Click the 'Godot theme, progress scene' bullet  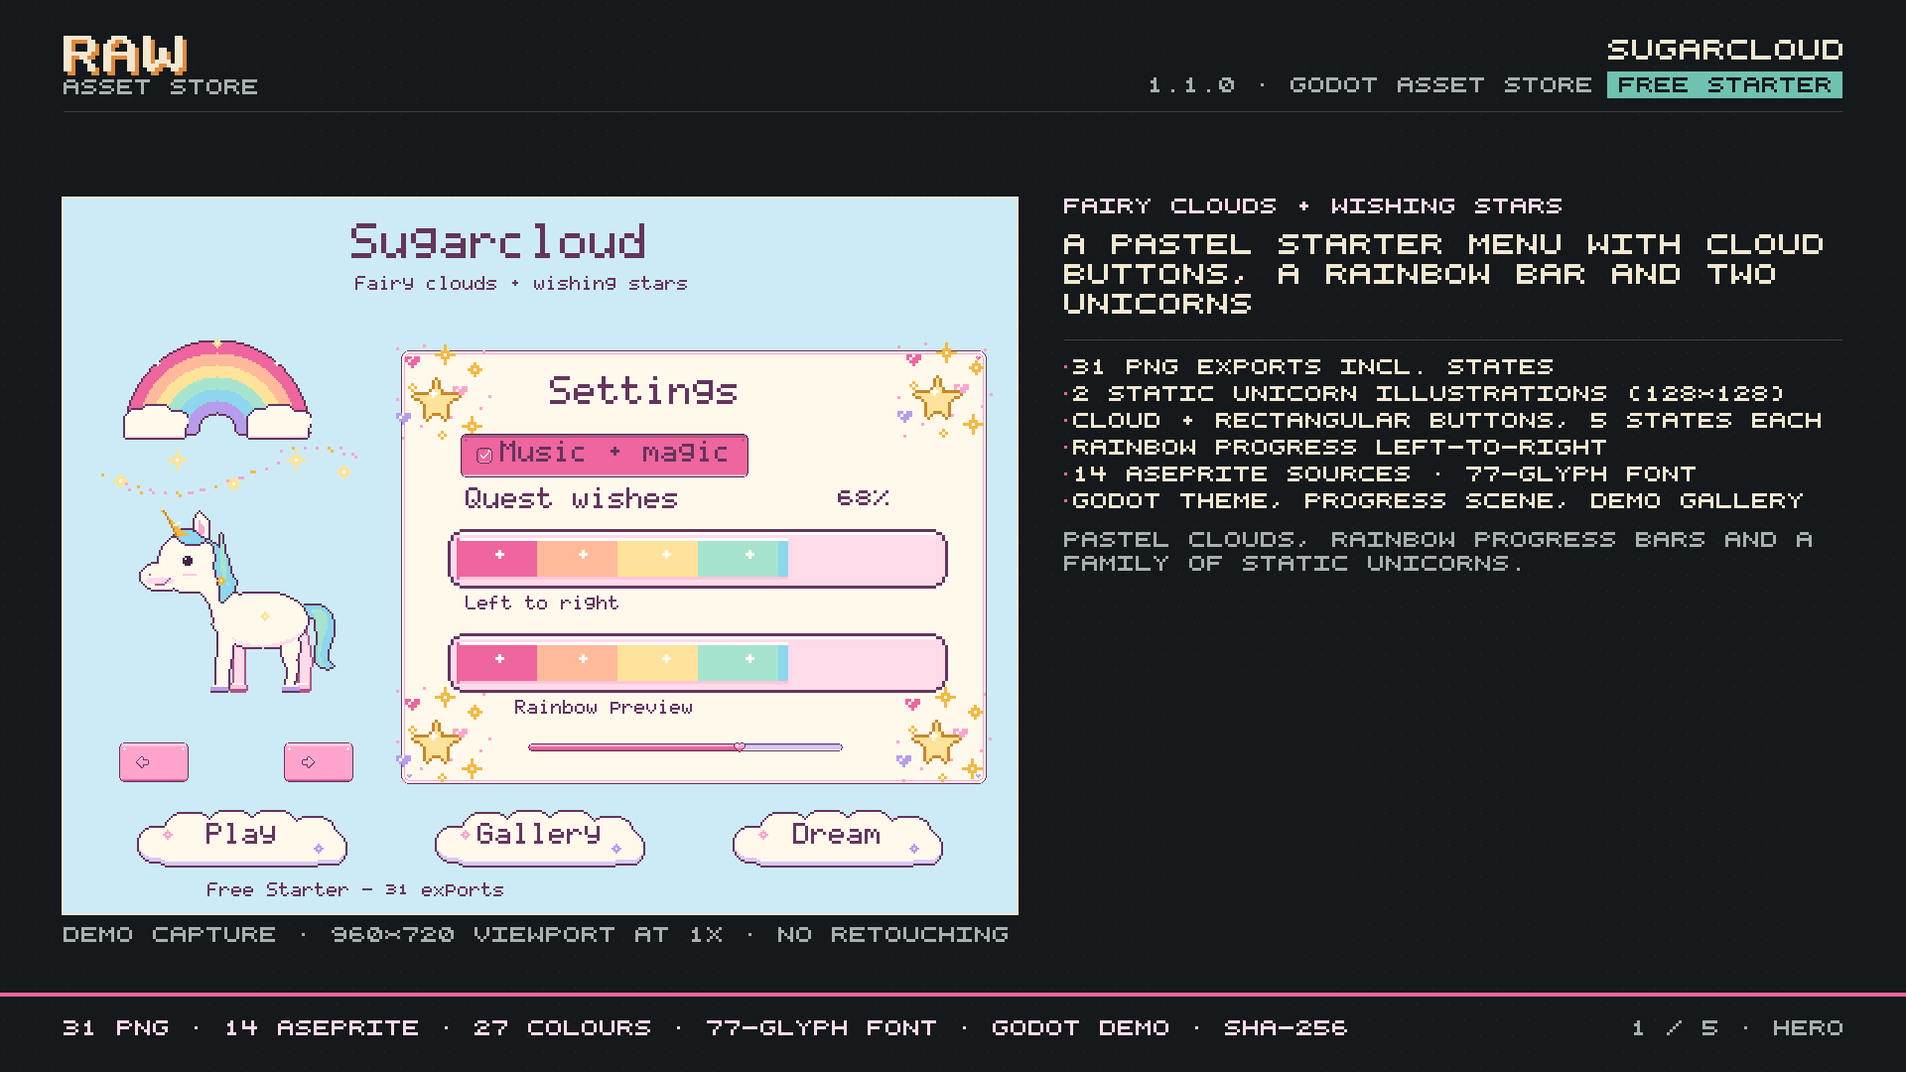(x=1433, y=501)
